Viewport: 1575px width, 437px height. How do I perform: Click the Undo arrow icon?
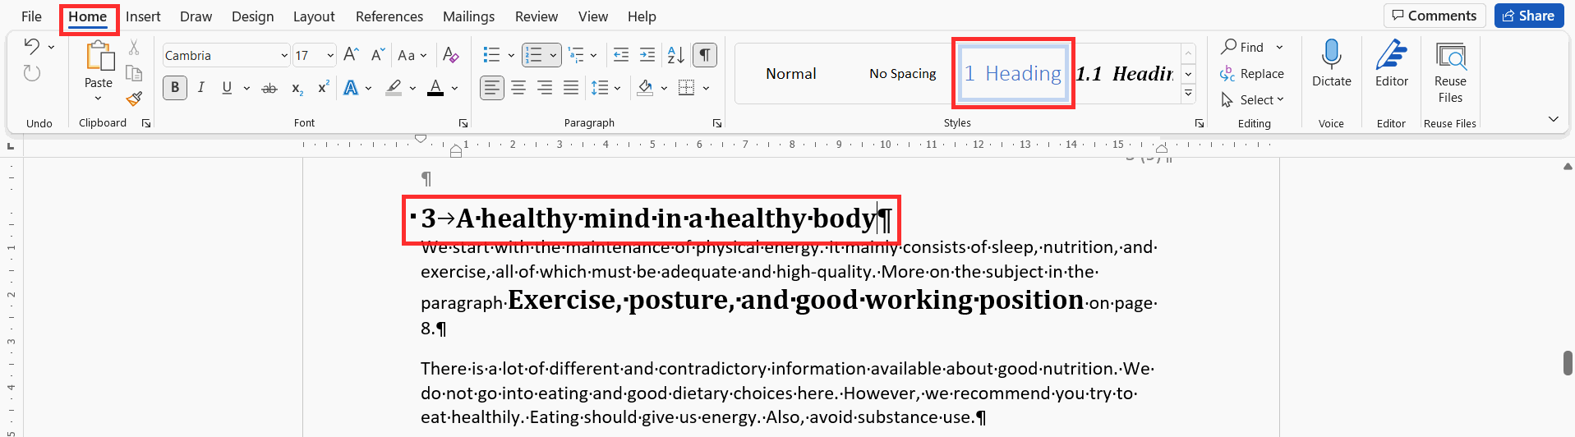point(32,46)
